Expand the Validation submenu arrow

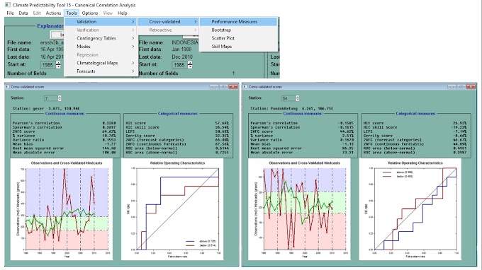coord(133,22)
